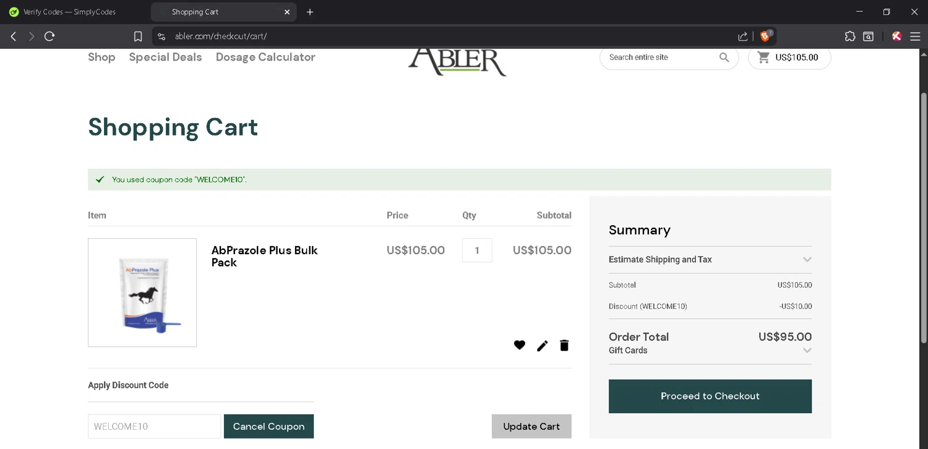
Task: Click the red extension icon in toolbar
Action: tap(896, 36)
